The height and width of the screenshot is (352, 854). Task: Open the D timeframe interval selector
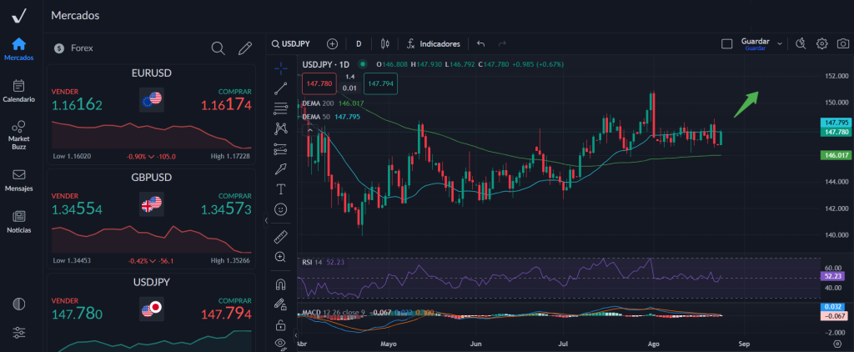click(359, 43)
